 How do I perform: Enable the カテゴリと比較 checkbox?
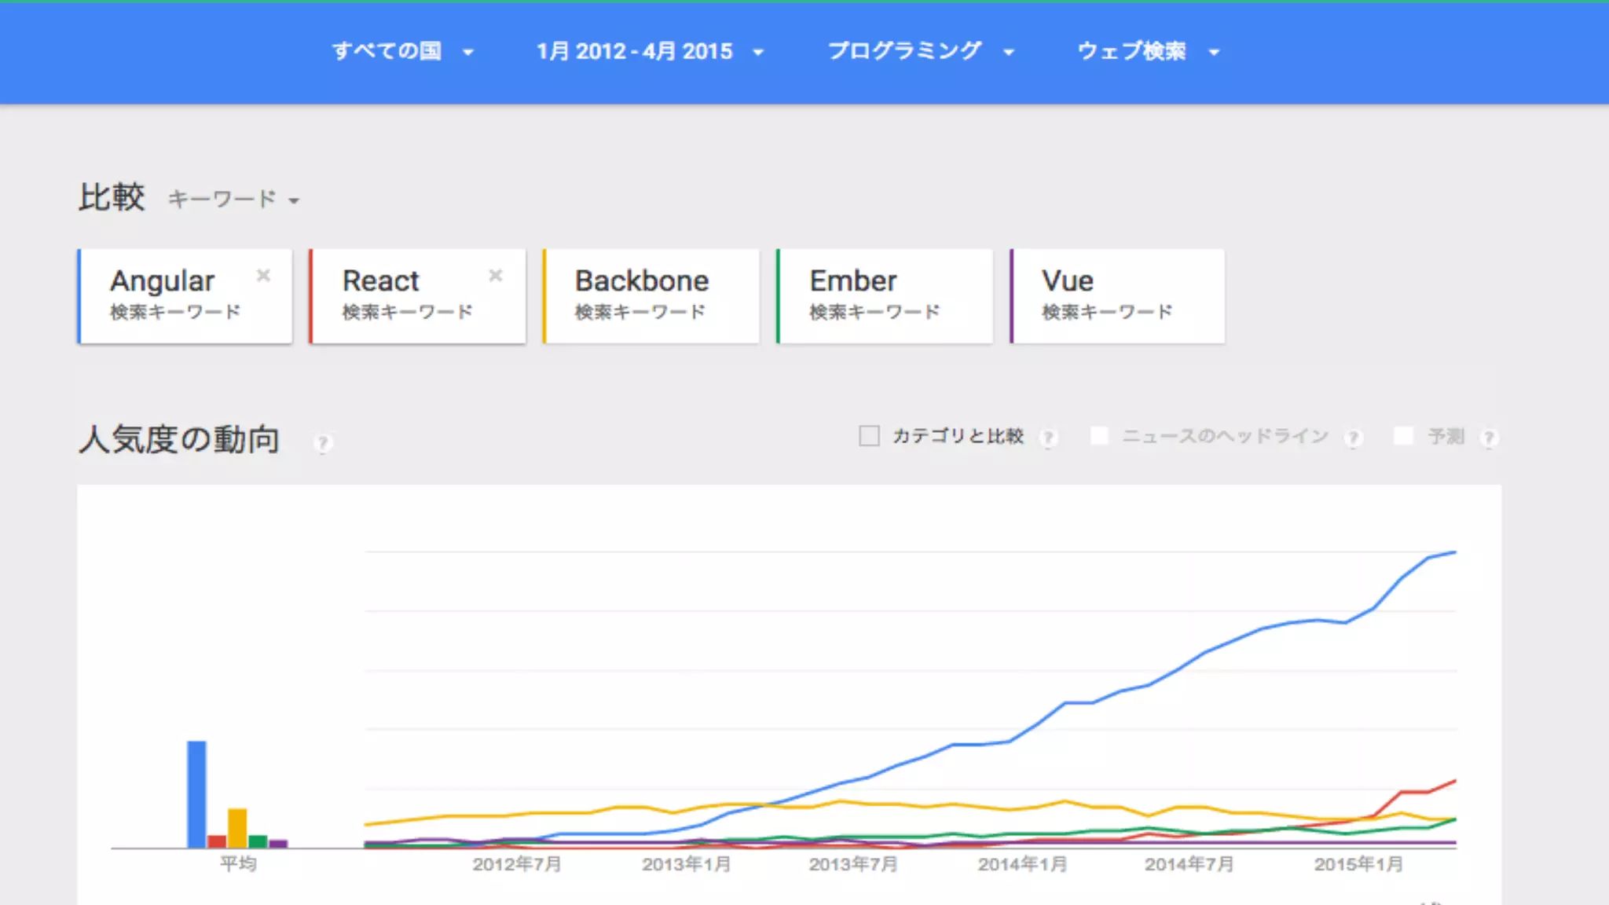[869, 436]
